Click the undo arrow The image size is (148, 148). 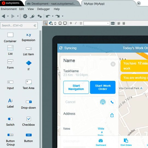(48, 16)
